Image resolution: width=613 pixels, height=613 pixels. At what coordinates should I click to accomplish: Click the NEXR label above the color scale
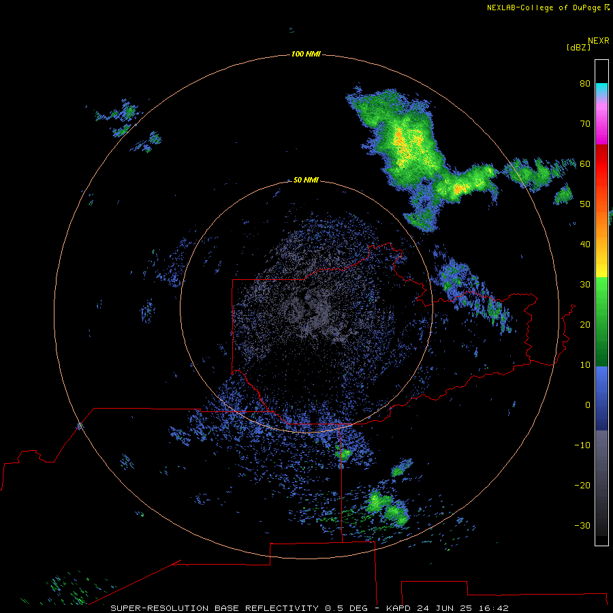click(x=598, y=41)
